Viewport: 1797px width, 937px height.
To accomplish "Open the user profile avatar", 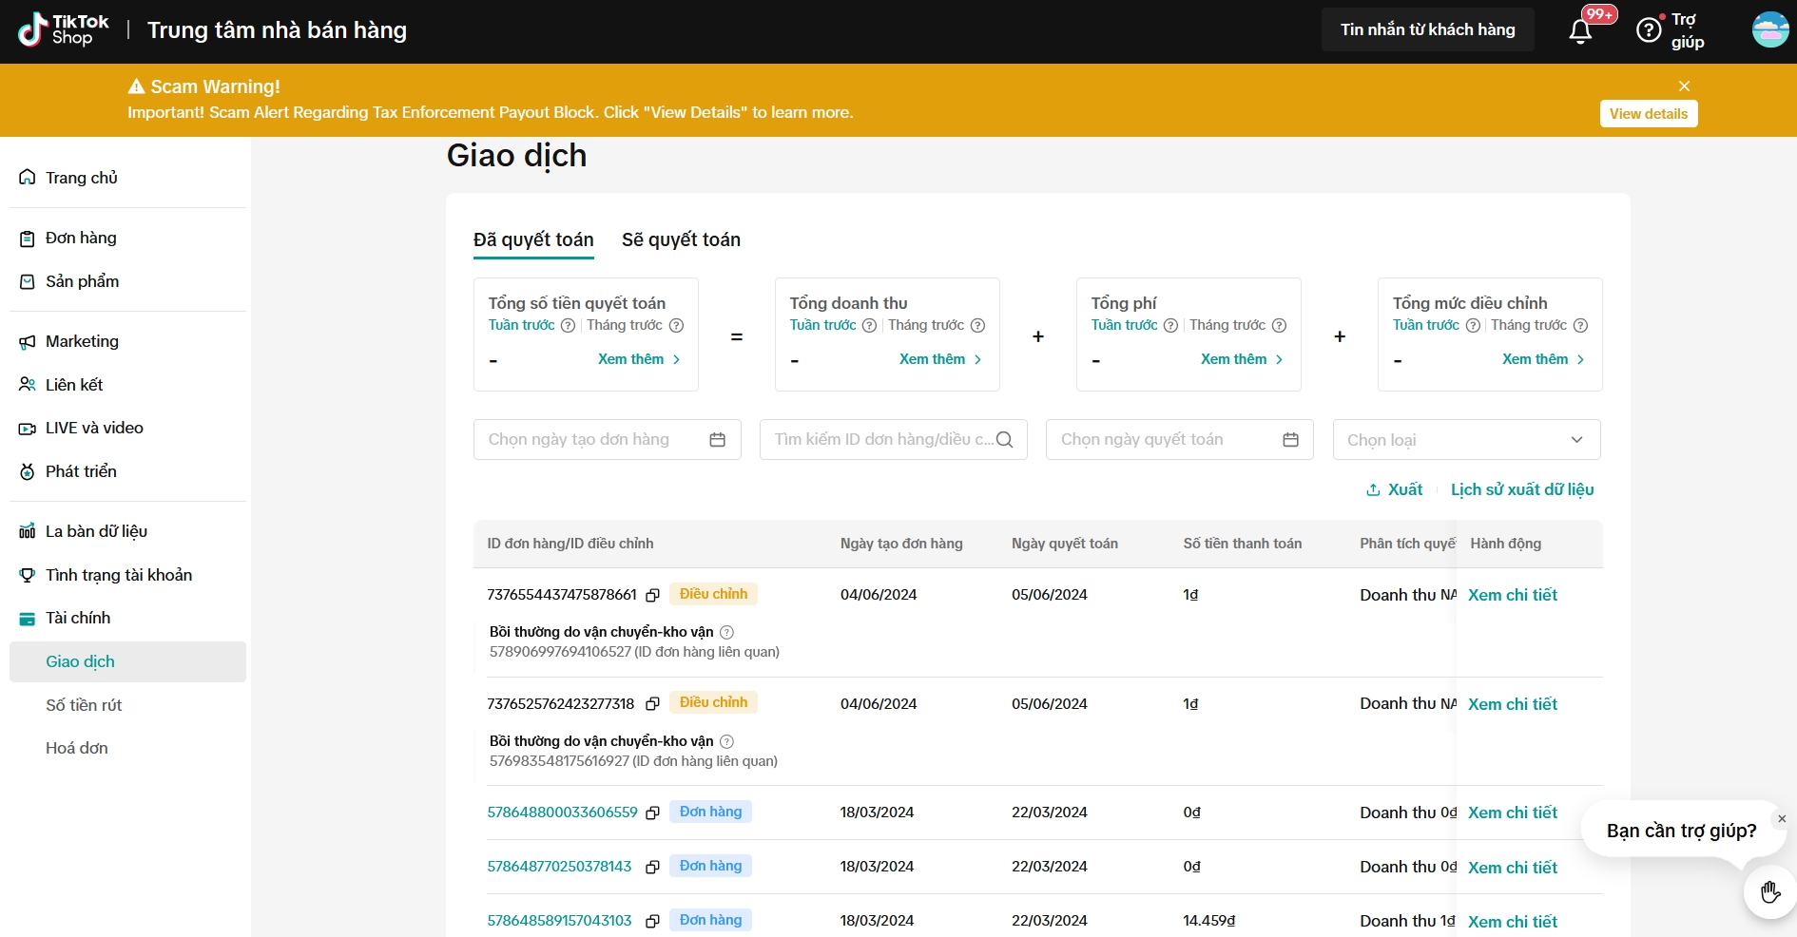I will click(1769, 29).
